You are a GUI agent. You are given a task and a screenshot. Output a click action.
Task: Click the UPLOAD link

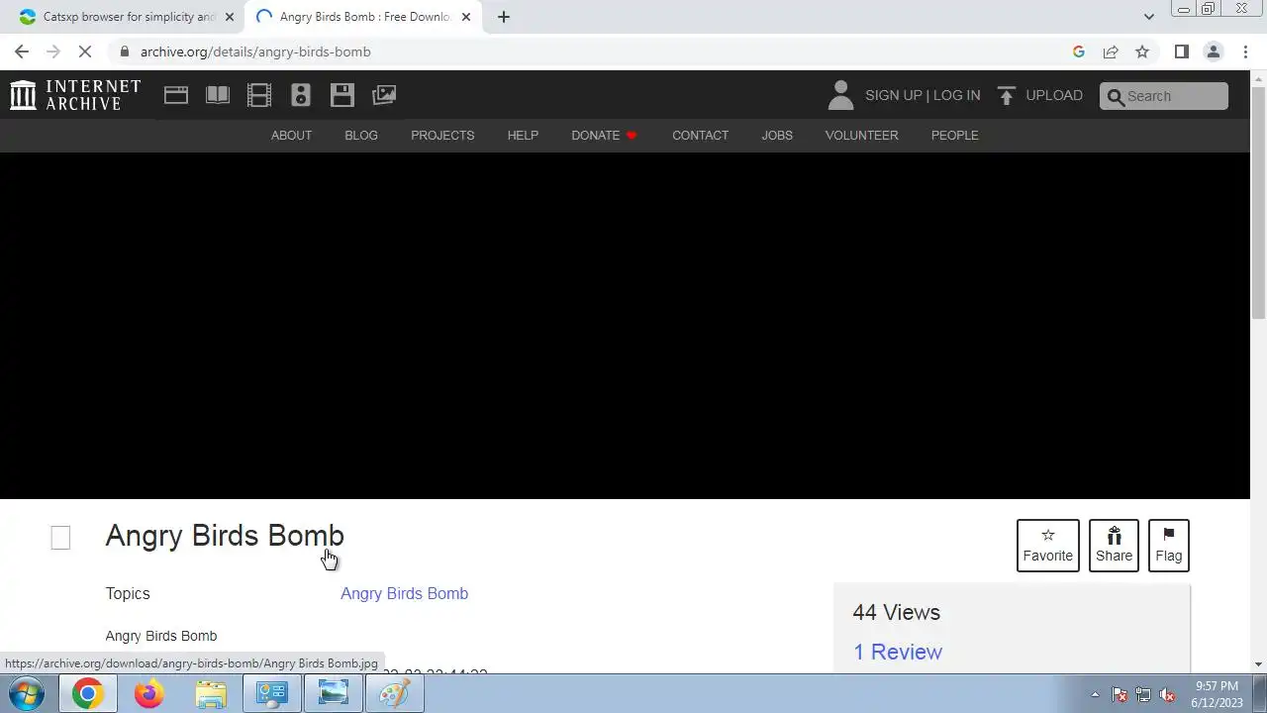(1054, 95)
